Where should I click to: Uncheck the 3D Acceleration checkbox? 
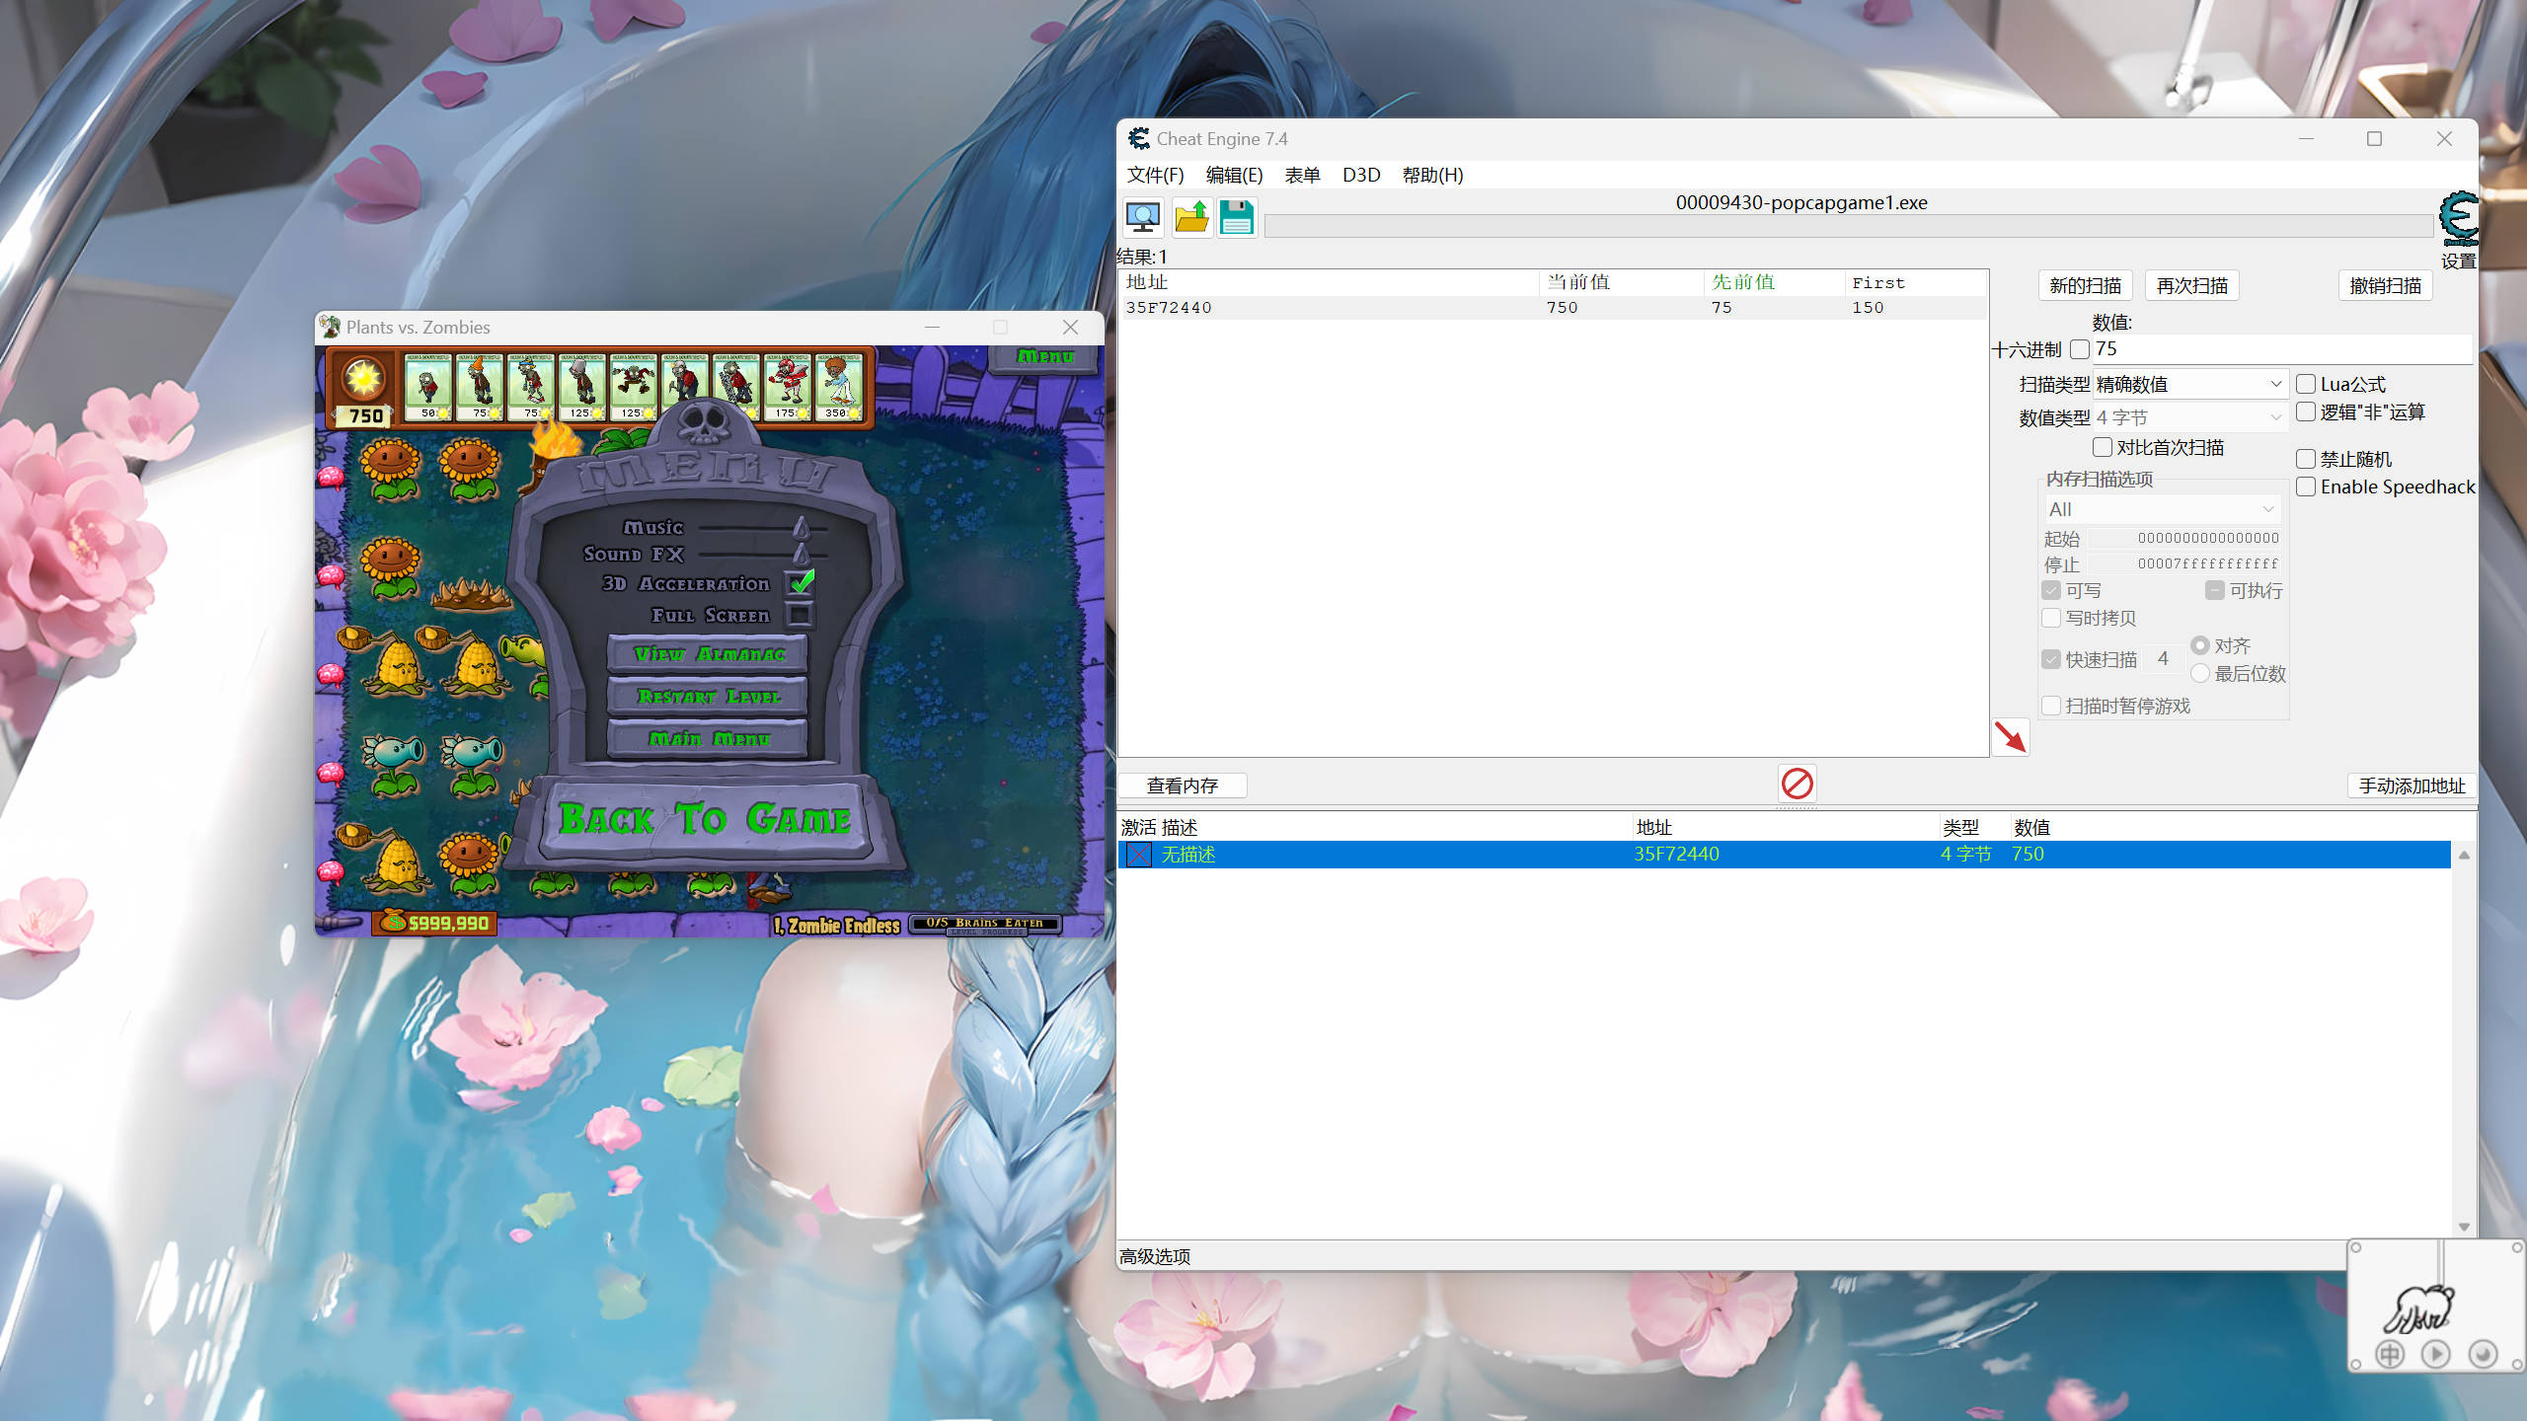[x=801, y=583]
